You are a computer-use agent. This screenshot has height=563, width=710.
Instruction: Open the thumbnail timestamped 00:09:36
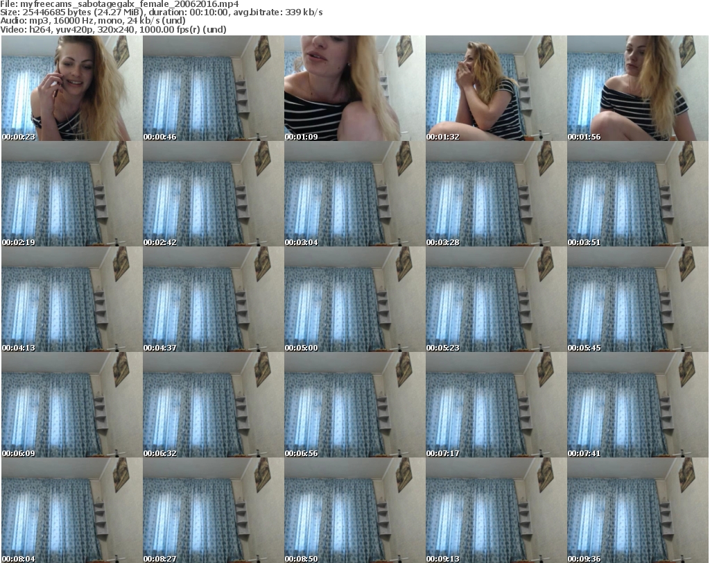point(638,510)
